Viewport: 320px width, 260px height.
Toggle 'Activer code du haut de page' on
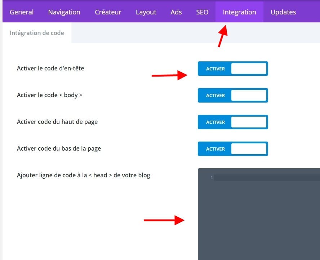(x=232, y=122)
